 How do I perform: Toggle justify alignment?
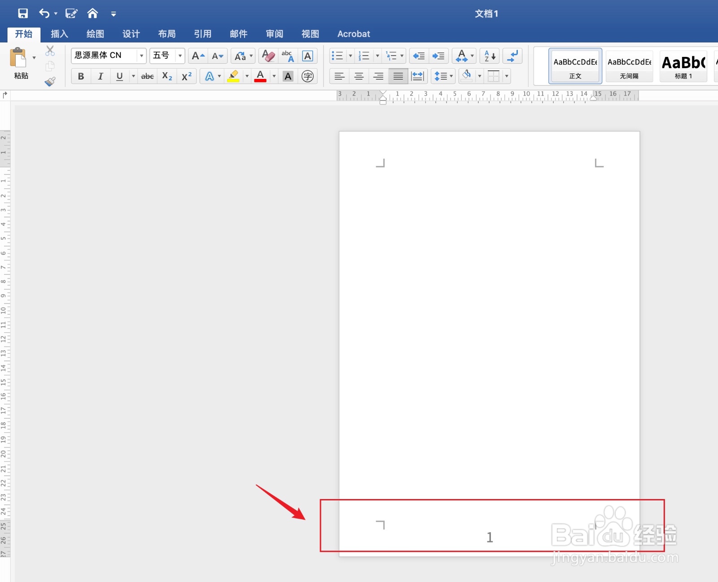398,76
